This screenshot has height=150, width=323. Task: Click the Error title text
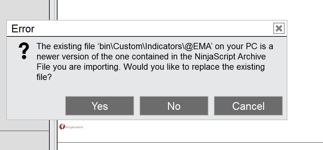[x=23, y=29]
